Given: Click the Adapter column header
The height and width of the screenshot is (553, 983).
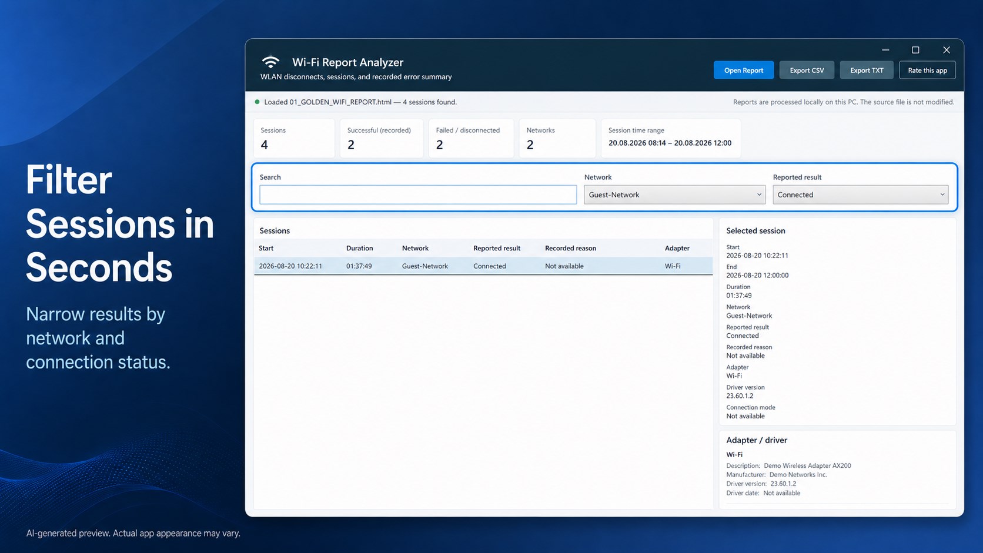Looking at the screenshot, I should click(677, 248).
